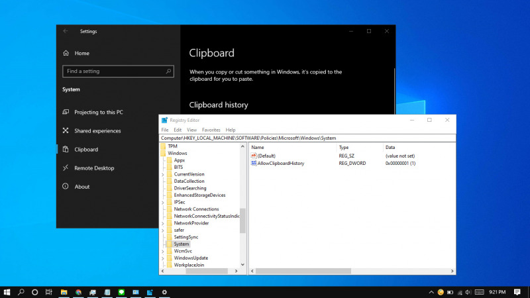Click the battery icon in system tray
The height and width of the screenshot is (298, 530).
[x=450, y=292]
